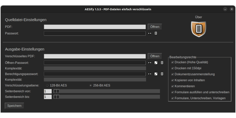236x118 pixels.
Task: Click the Öffnen button for source PDF
Action: tap(155, 27)
